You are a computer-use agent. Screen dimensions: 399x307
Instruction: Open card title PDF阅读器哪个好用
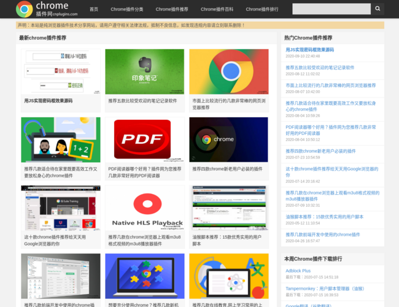point(144,173)
